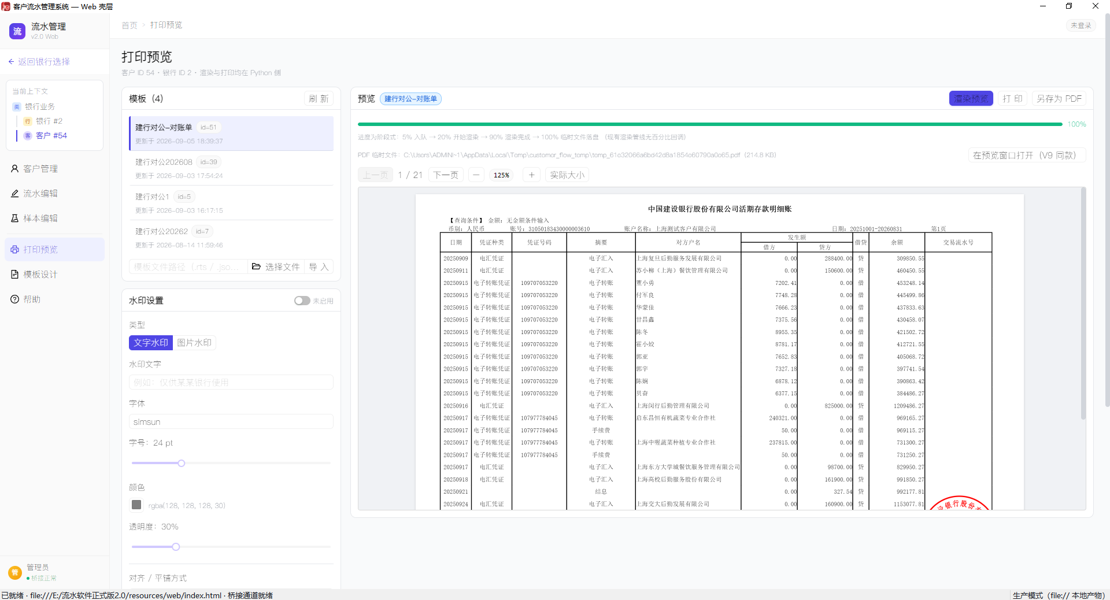
Task: Select template 建行对公20262
Action: point(232,238)
